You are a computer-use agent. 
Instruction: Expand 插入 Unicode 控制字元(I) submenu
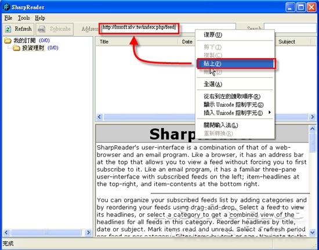point(235,113)
